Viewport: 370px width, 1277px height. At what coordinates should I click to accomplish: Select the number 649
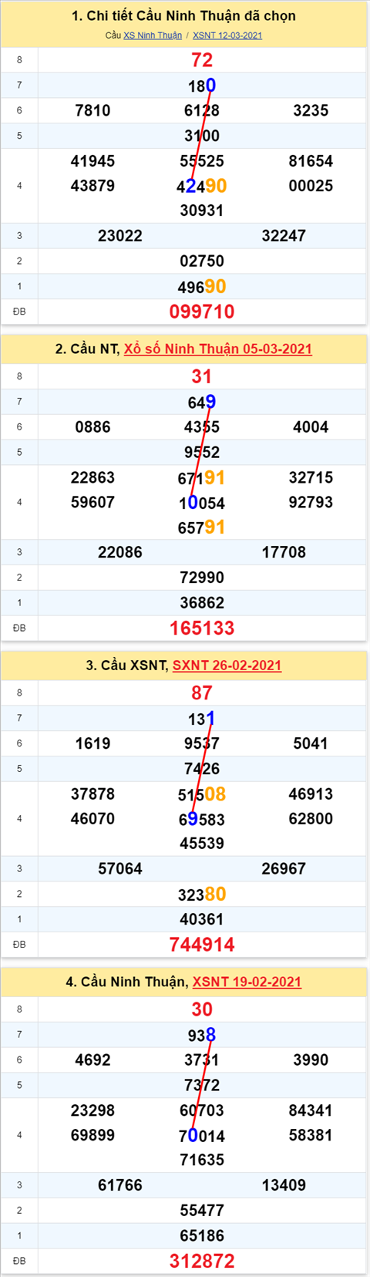coord(202,402)
